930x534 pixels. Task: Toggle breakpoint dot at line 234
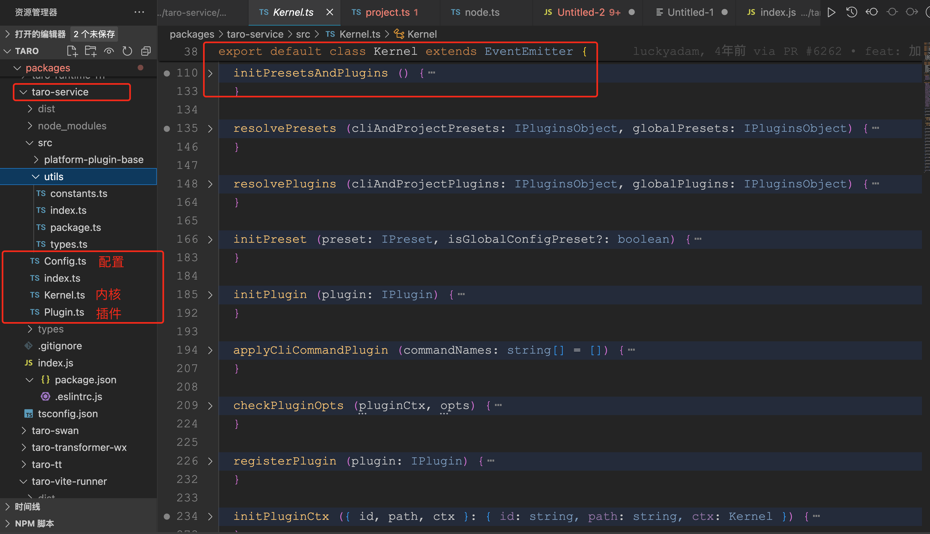[167, 517]
